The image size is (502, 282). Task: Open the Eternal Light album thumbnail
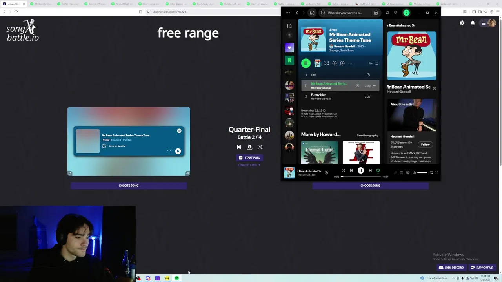point(320,153)
